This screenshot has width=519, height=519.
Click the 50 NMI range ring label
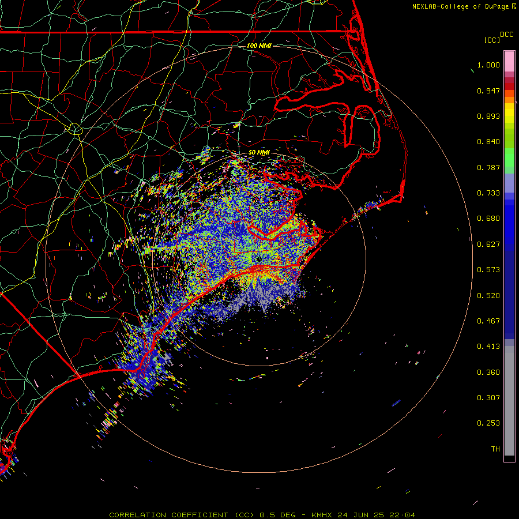[x=259, y=152]
